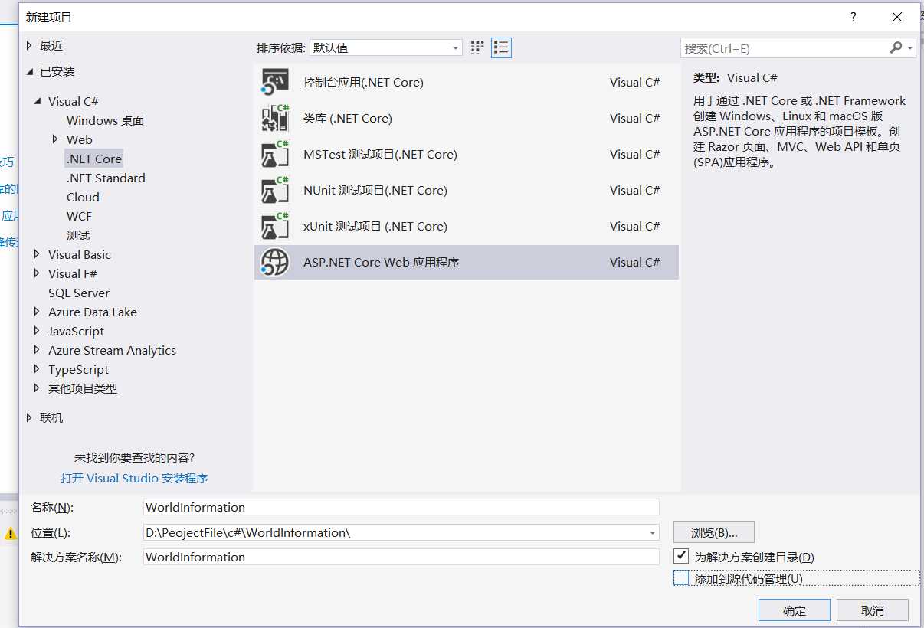Expand the Azure Stream Analytics node
Screen dimensions: 924x628
click(x=37, y=350)
